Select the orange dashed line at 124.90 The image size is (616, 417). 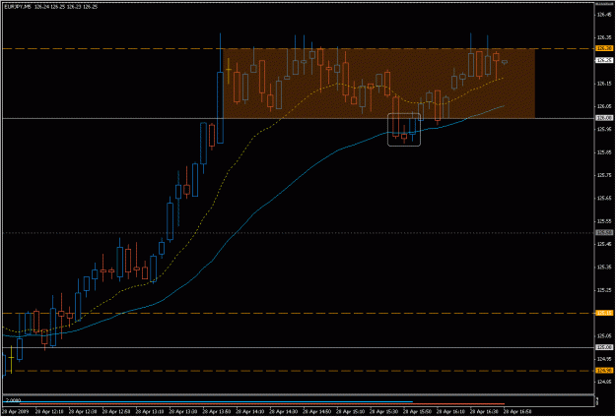pos(299,371)
